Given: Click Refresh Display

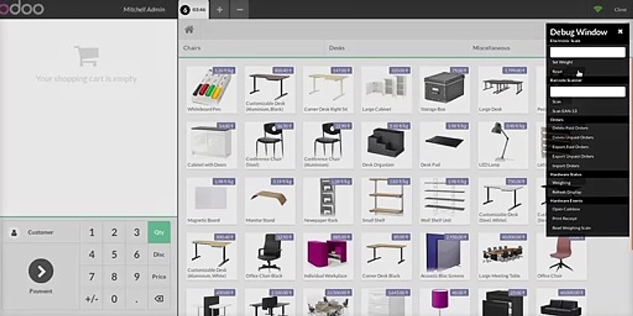Looking at the screenshot, I should 567,192.
